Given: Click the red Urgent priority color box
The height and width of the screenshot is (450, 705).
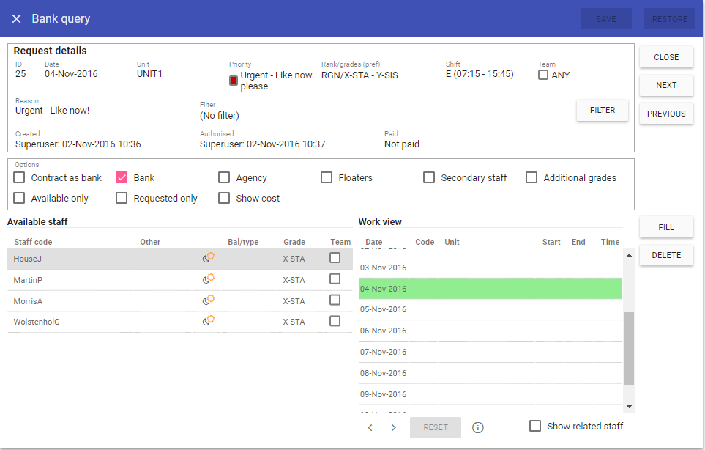Looking at the screenshot, I should pos(234,81).
